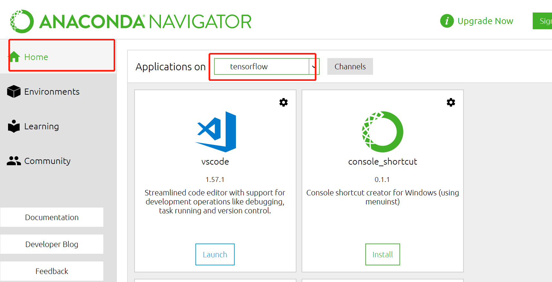Open the Developer Blog button
Viewport: 552px width, 282px height.
point(52,244)
